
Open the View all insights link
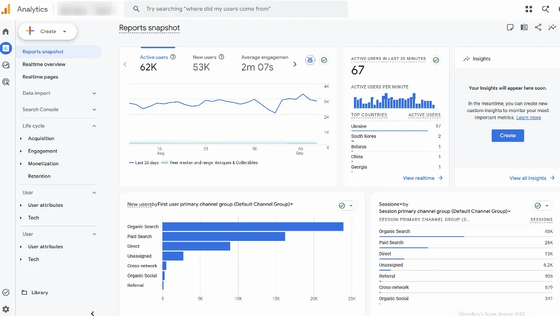click(532, 178)
